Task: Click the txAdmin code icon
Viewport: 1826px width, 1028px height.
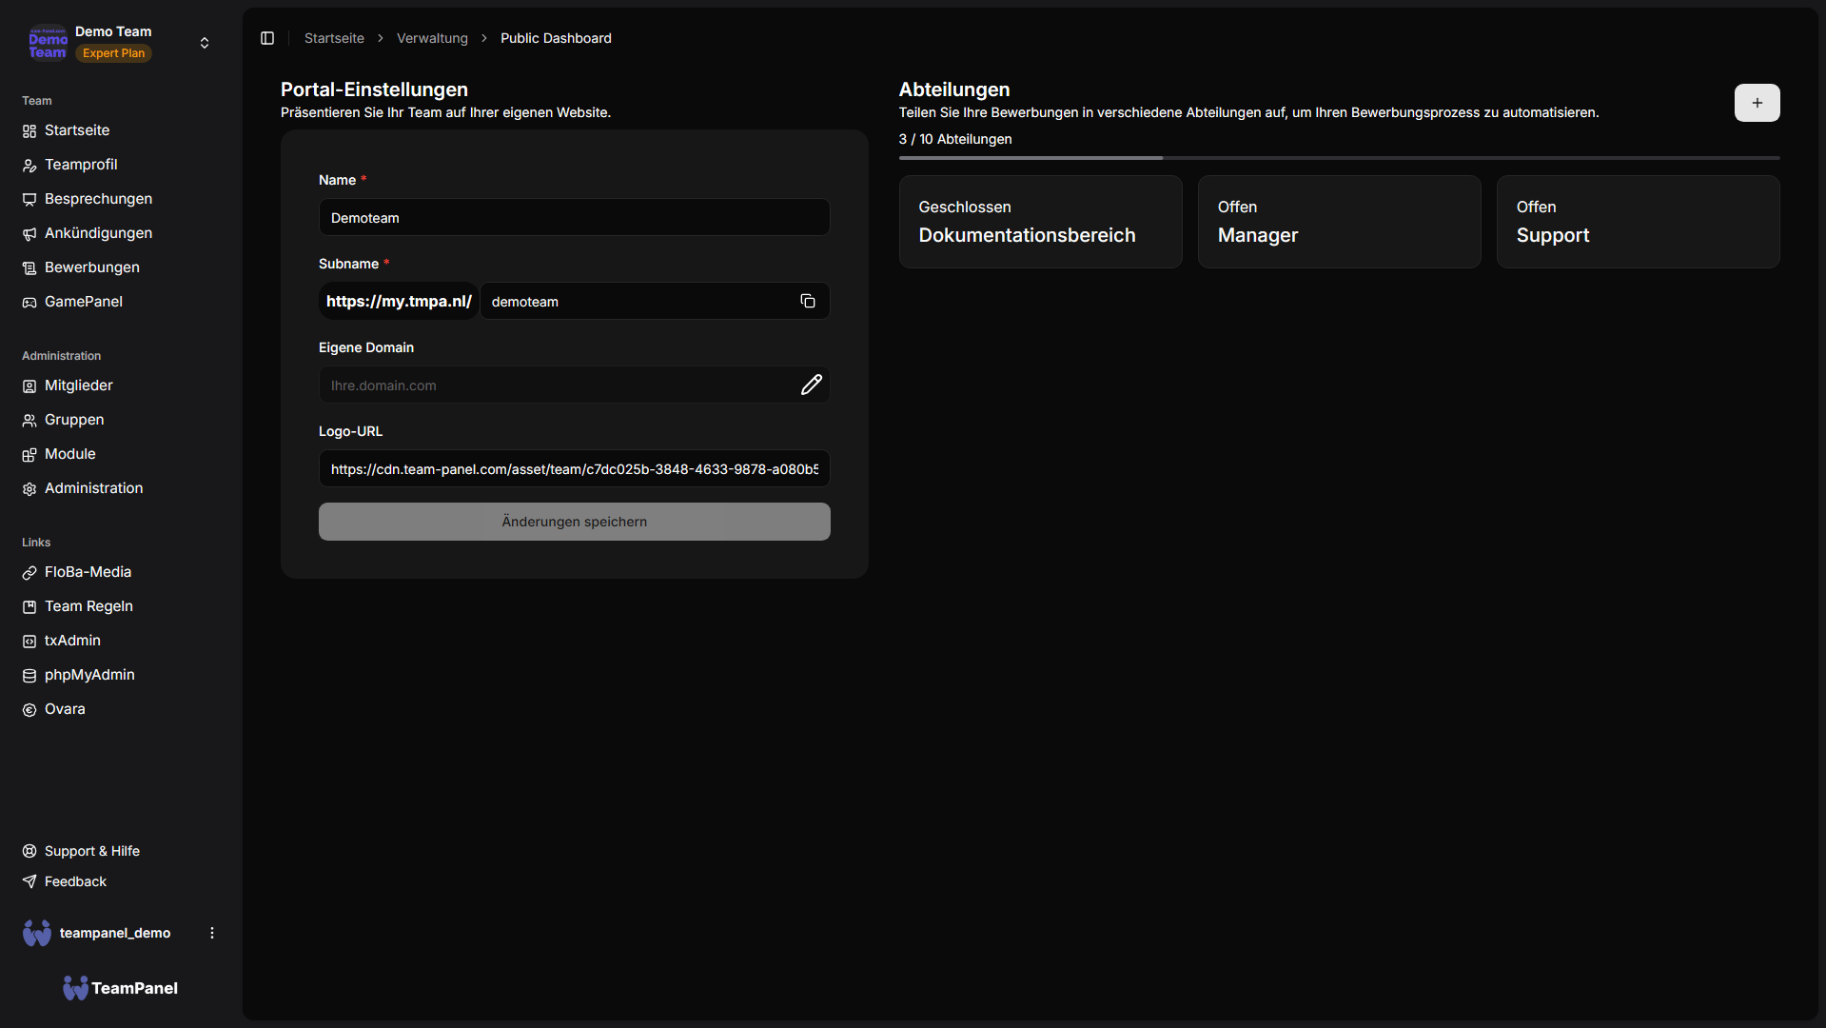Action: (29, 642)
